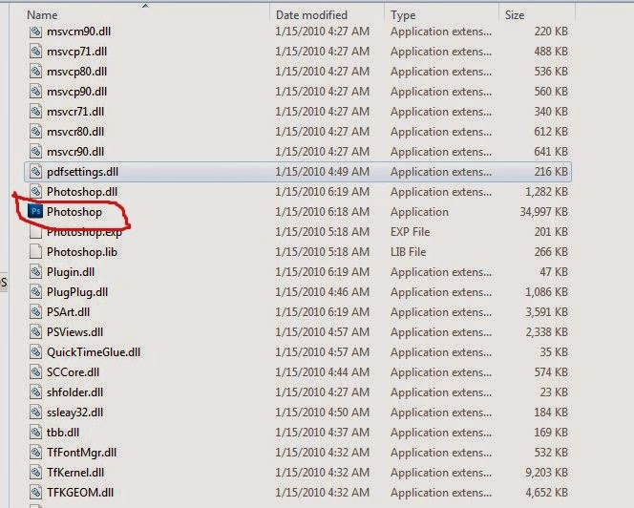Click the 1/15/2010 6:18 AM date cell
This screenshot has width=634, height=508.
click(323, 212)
